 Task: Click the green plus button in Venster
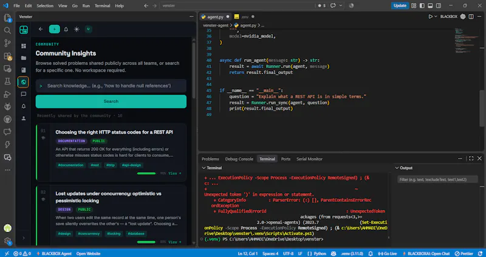click(55, 29)
